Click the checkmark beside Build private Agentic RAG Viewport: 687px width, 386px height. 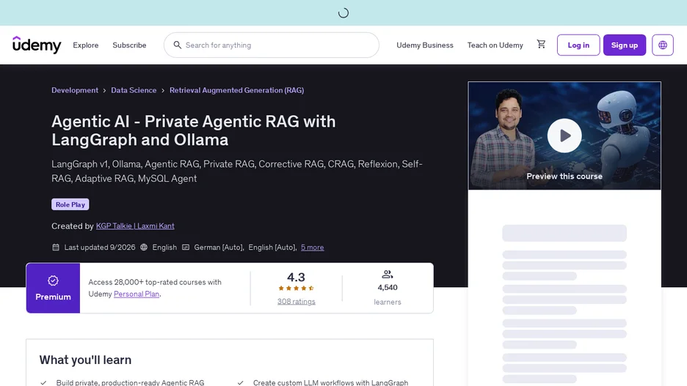tap(43, 383)
